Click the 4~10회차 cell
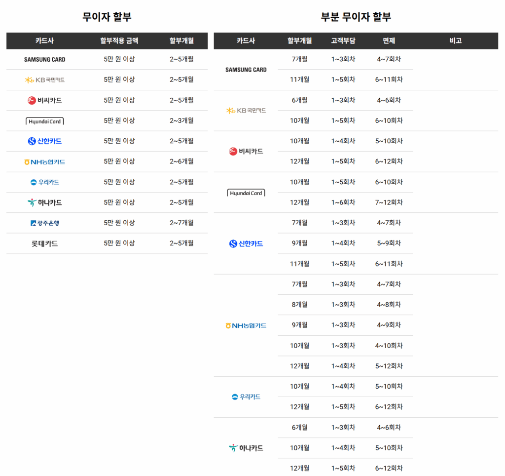505x476 pixels. 389,345
